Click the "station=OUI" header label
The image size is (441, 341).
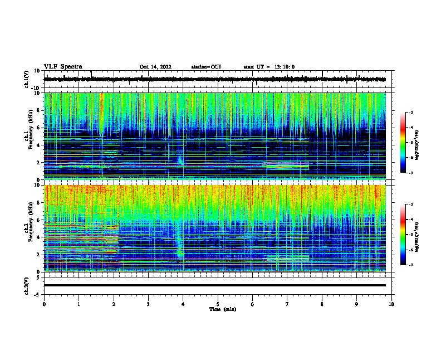(206, 67)
